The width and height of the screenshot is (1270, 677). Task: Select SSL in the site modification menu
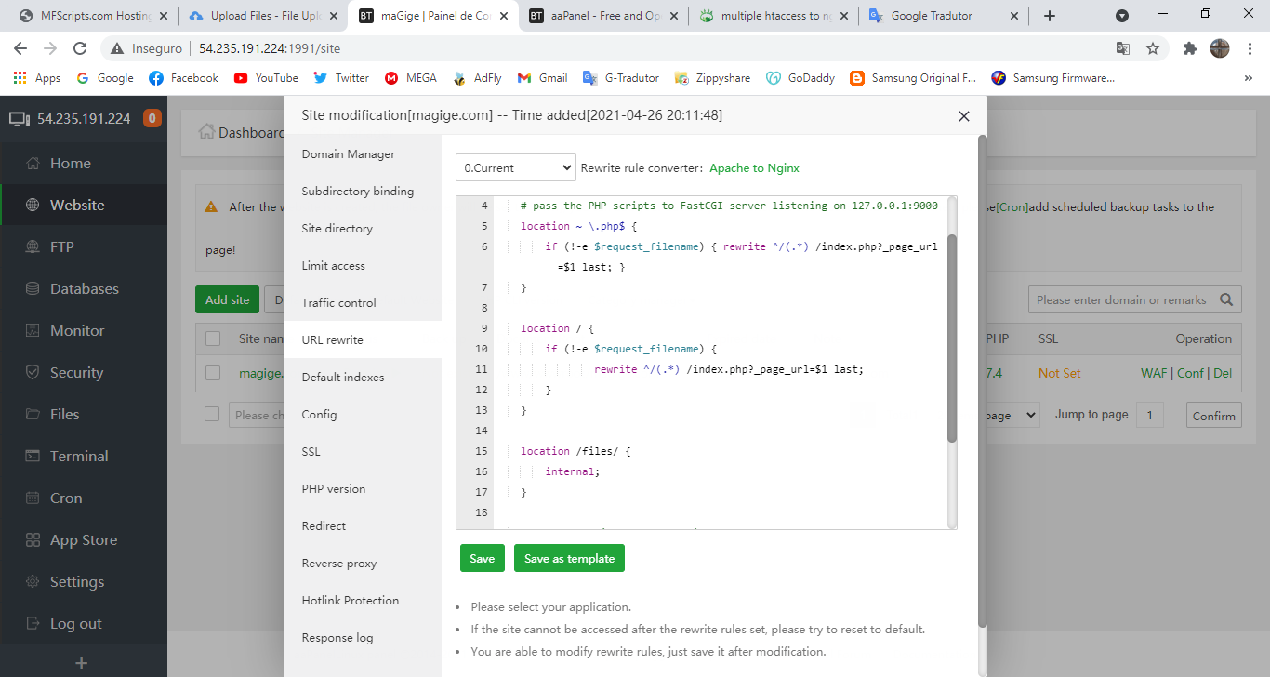pyautogui.click(x=311, y=452)
